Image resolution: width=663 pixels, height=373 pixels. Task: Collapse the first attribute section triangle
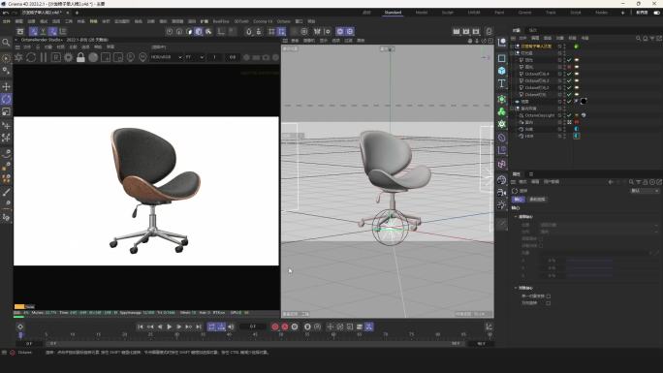click(x=516, y=217)
